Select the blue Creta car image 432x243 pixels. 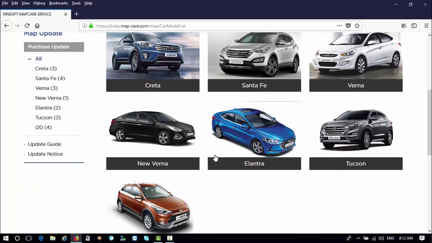[x=153, y=56]
